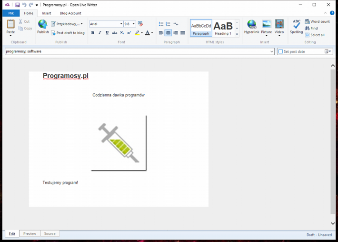
Task: Switch to the Preview tab
Action: pyautogui.click(x=30, y=233)
